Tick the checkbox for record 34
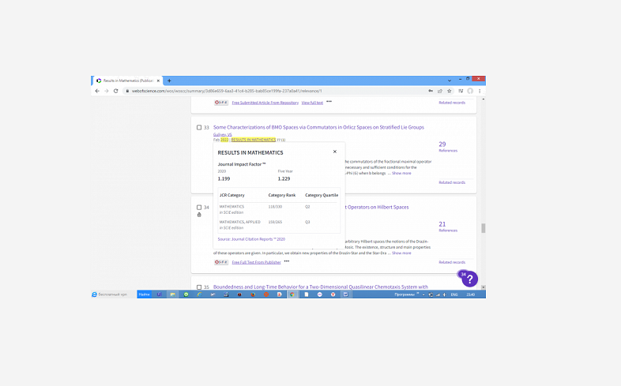The image size is (621, 386). point(199,208)
